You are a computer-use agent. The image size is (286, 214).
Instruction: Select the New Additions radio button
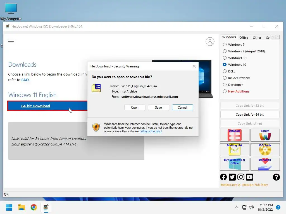[225, 91]
